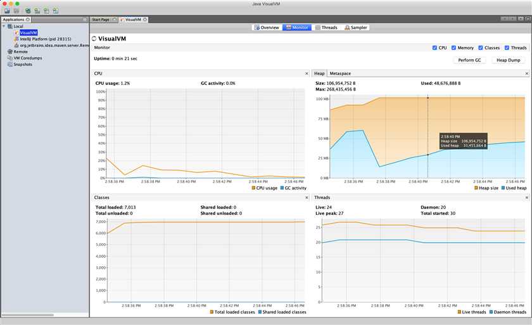532x325 pixels.
Task: Close the Applications panel tab
Action: pyautogui.click(x=28, y=20)
